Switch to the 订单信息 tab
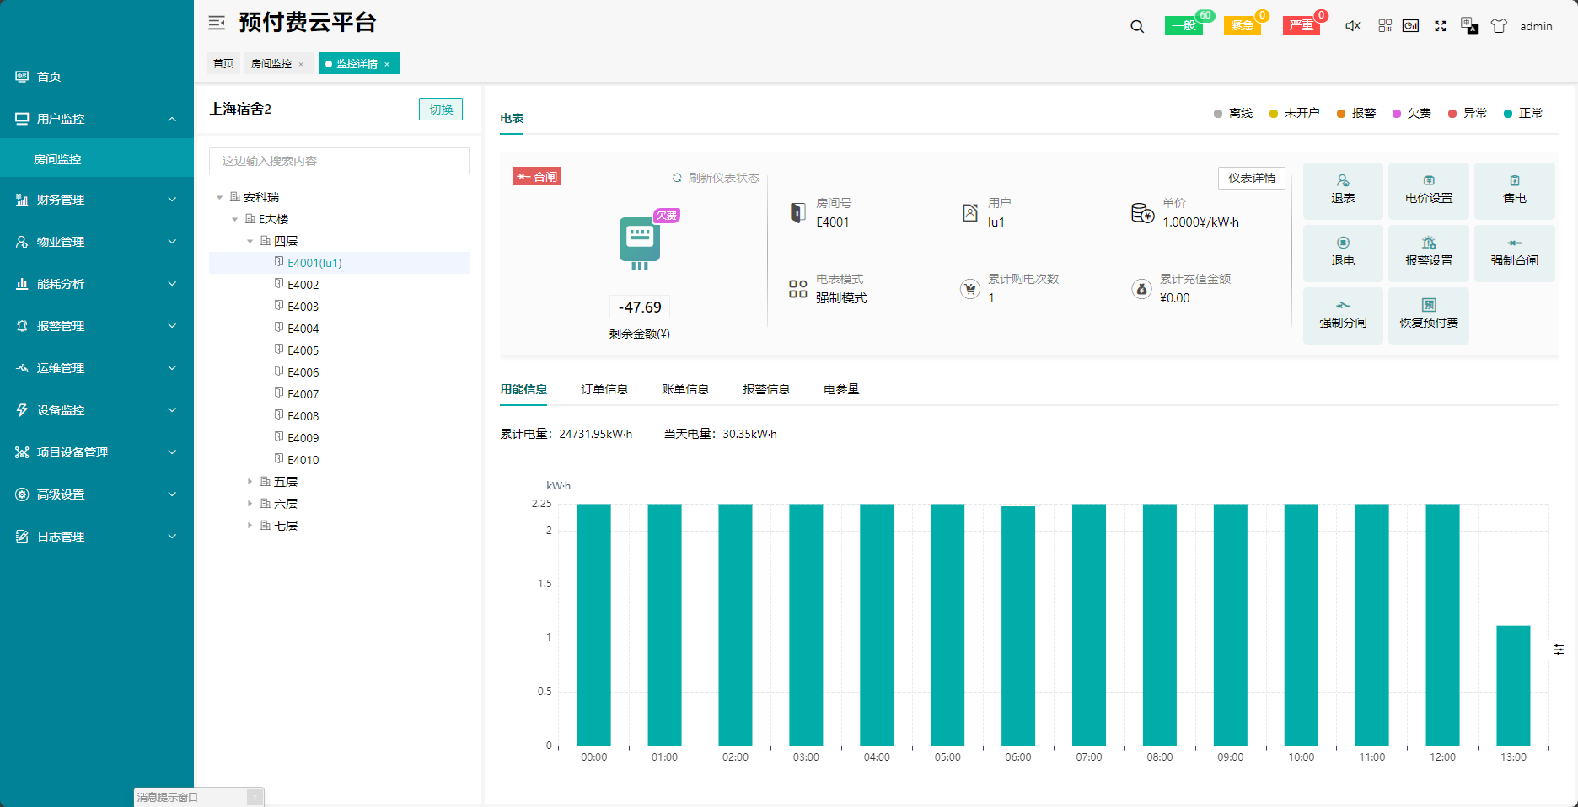Viewport: 1578px width, 807px height. (604, 389)
